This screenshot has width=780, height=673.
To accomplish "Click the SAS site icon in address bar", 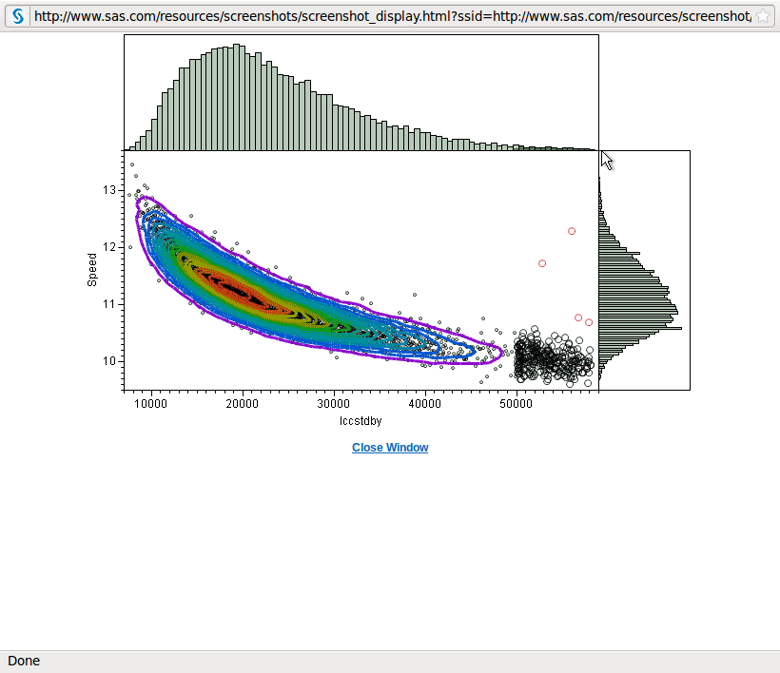I will point(17,16).
